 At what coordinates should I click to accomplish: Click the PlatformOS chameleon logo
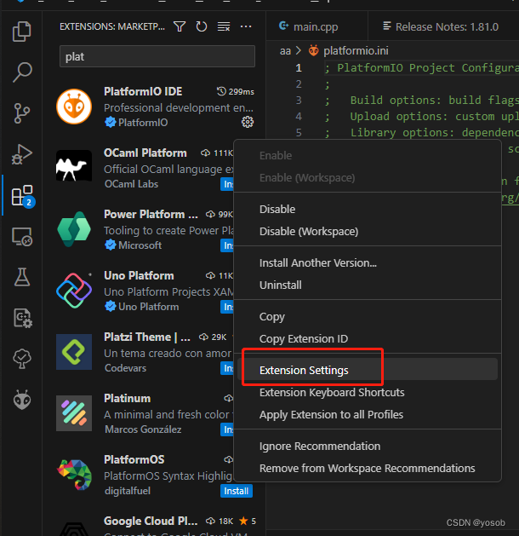click(x=74, y=475)
